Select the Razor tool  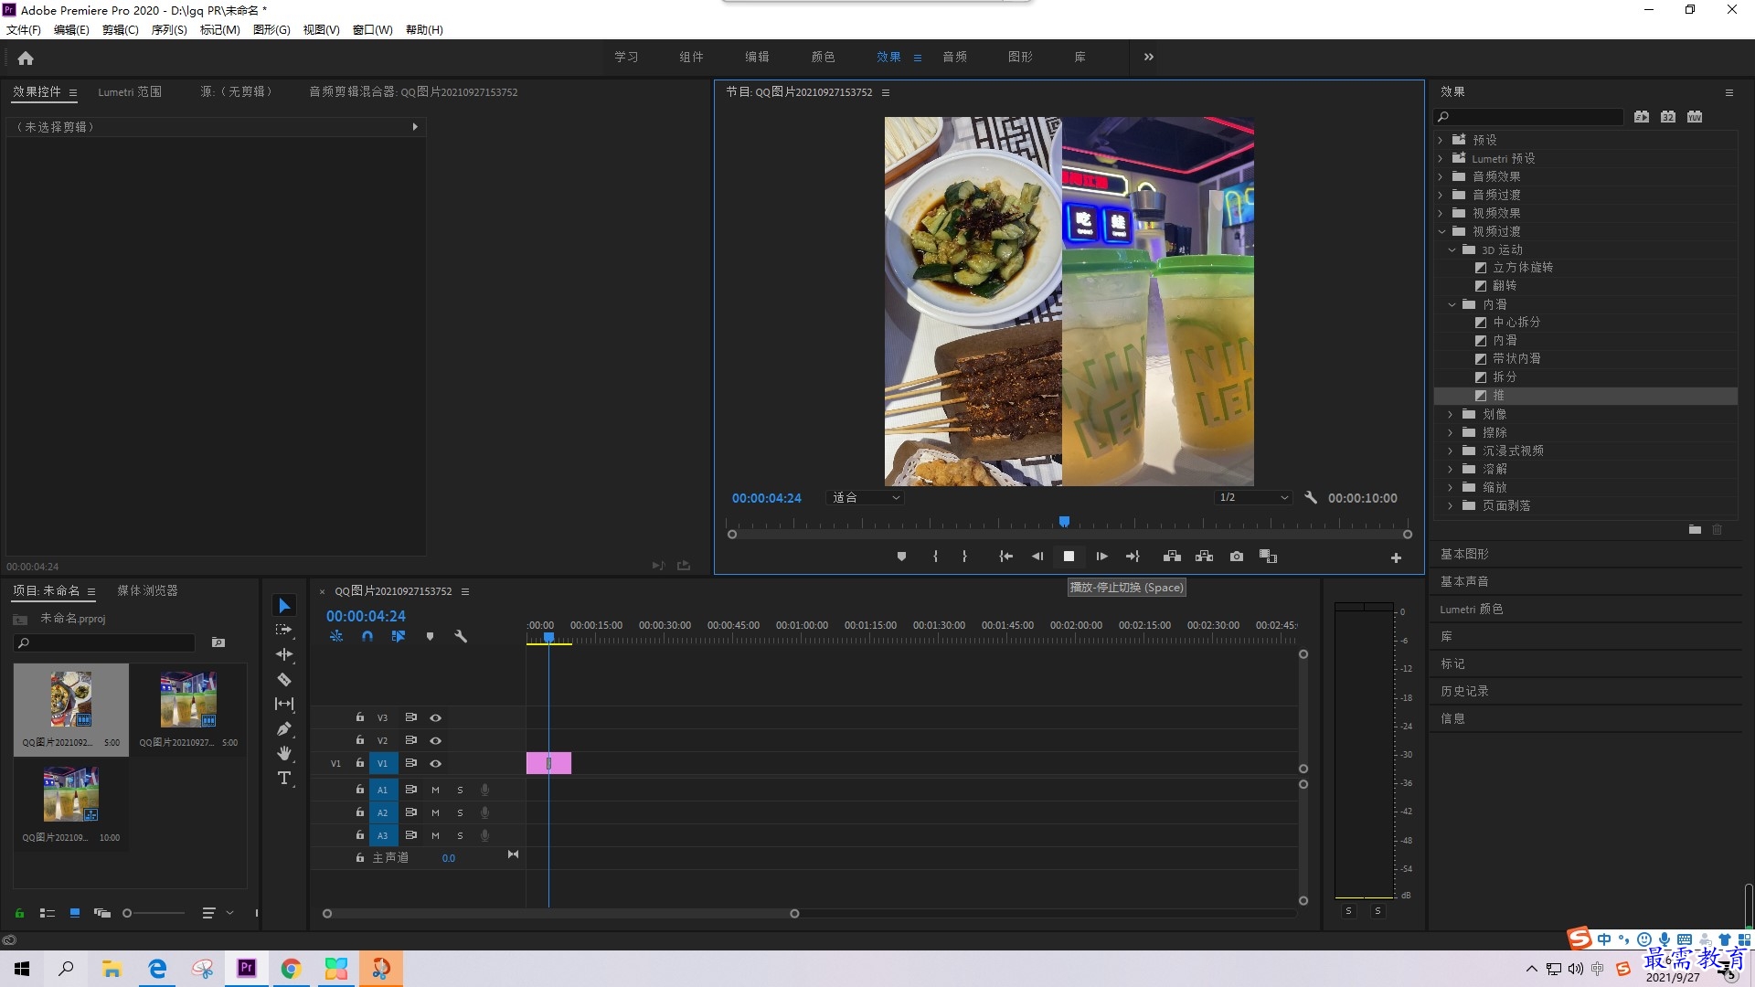[x=284, y=679]
